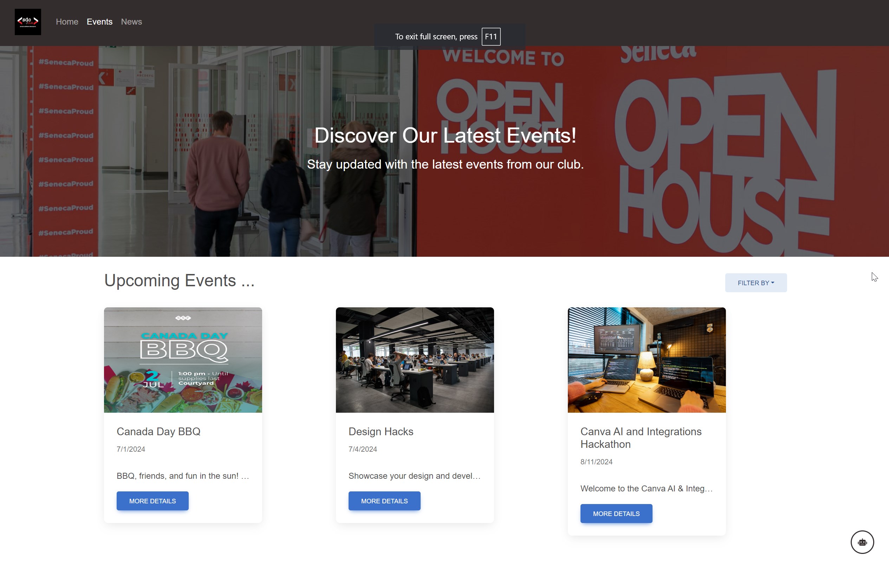Viewport: 889px width, 562px height.
Task: Click the Design Hacks card title
Action: click(381, 431)
